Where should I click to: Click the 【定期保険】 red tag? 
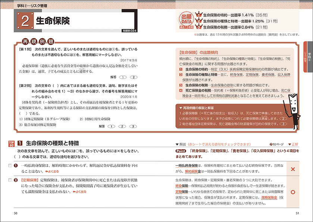(x=29, y=180)
